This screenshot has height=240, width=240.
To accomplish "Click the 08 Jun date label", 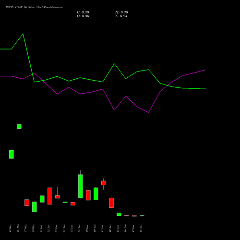I will point(80,228).
